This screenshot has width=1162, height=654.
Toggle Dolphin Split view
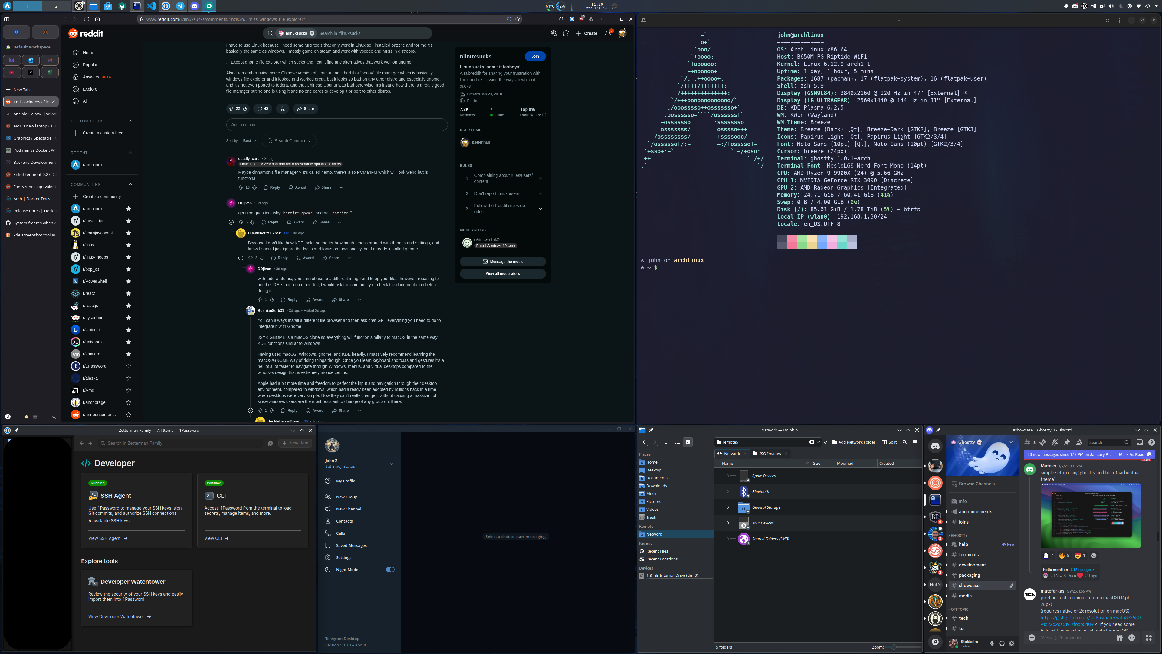click(889, 442)
